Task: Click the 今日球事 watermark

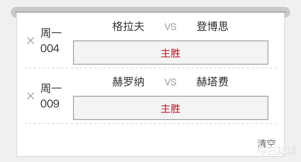Action: (x=277, y=151)
